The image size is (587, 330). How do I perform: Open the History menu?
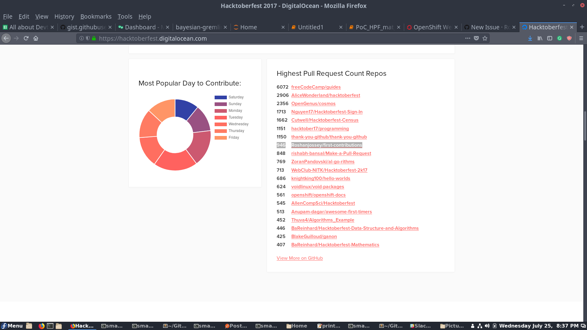pyautogui.click(x=64, y=16)
